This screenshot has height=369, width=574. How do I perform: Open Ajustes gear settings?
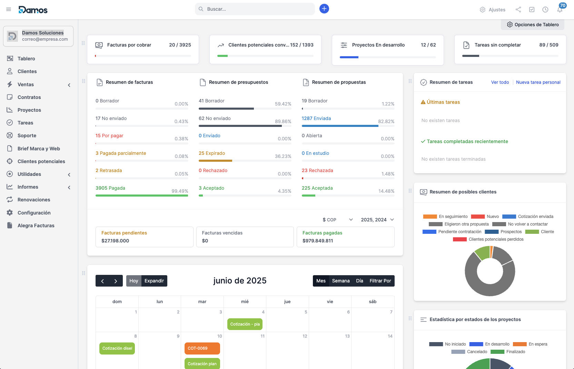[493, 10]
